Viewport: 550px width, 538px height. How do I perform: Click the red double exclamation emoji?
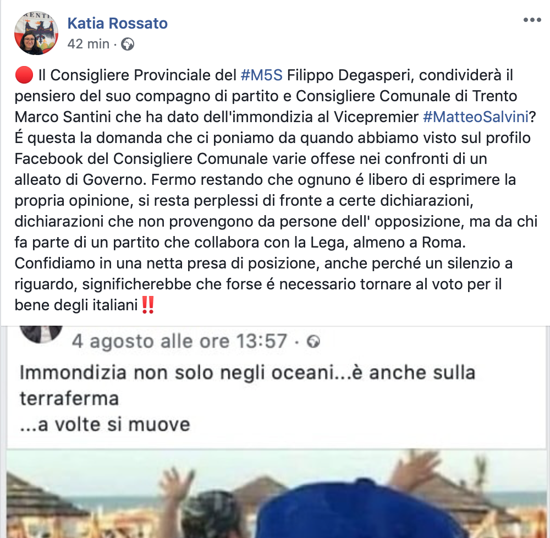tap(147, 305)
